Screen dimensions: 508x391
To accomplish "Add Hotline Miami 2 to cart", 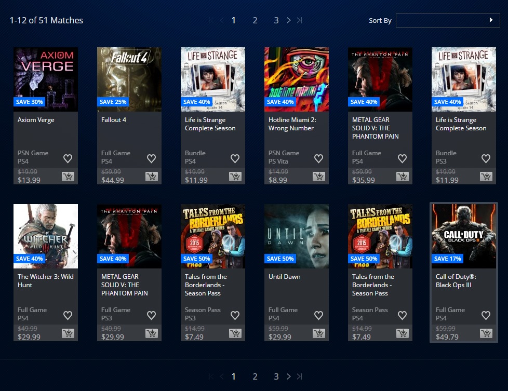I will pos(318,177).
